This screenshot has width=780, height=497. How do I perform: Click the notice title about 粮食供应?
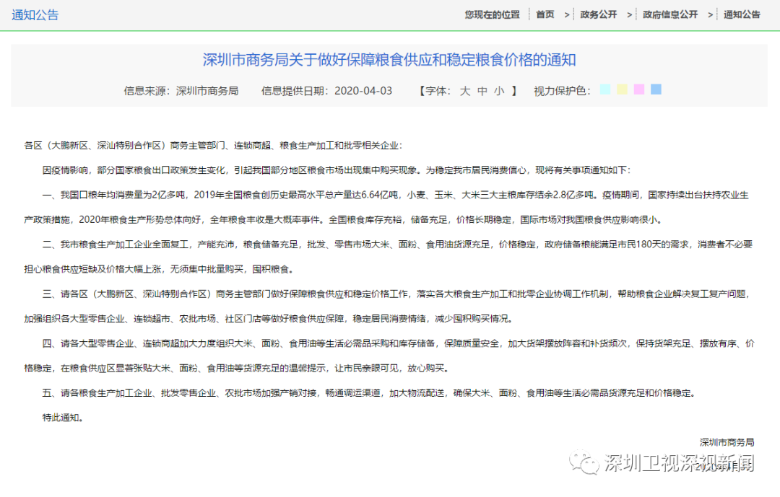point(389,60)
